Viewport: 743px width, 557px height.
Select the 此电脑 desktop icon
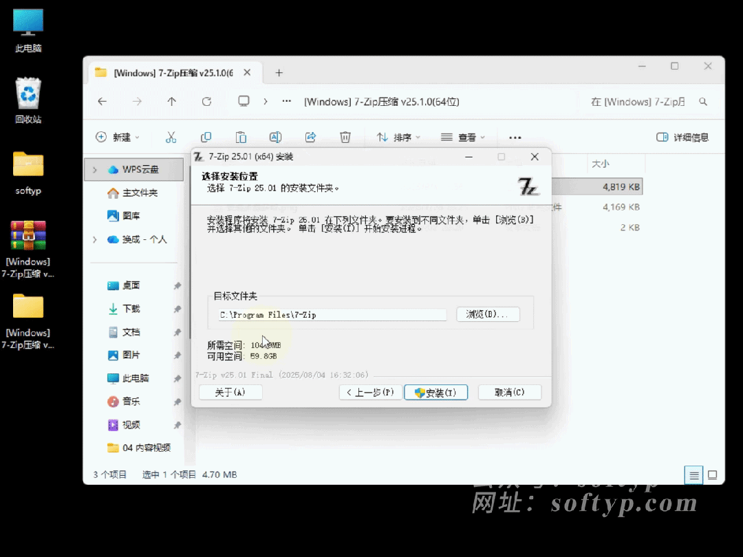tap(28, 31)
